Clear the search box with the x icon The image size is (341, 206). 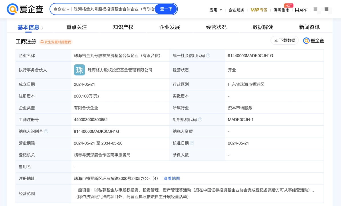coord(150,9)
